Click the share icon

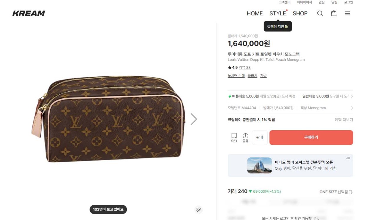[x=245, y=137]
